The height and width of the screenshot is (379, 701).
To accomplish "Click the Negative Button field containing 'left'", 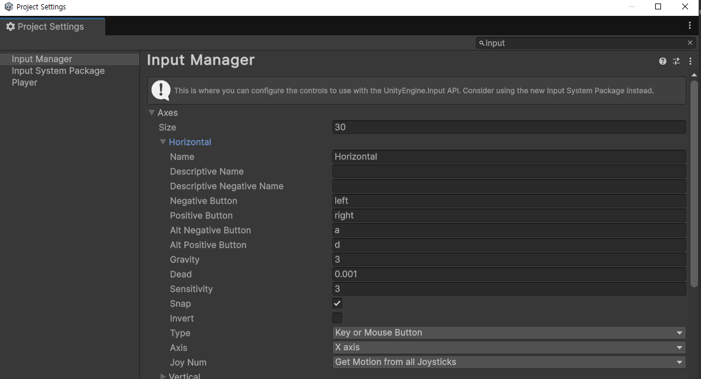I will tap(509, 201).
